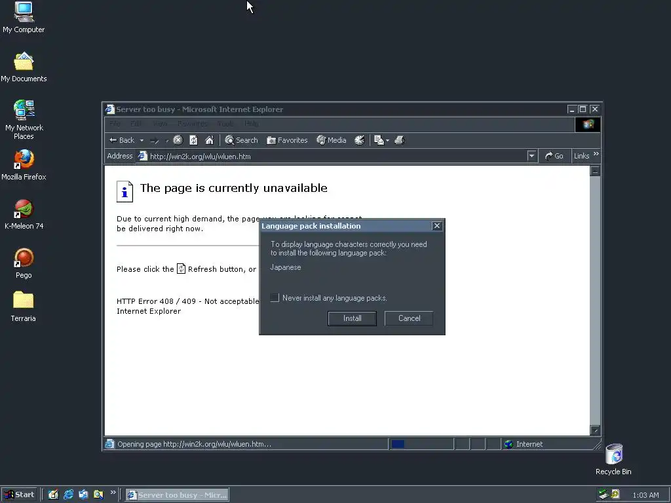
Task: Open the Favorites pane from toolbar
Action: coord(287,140)
